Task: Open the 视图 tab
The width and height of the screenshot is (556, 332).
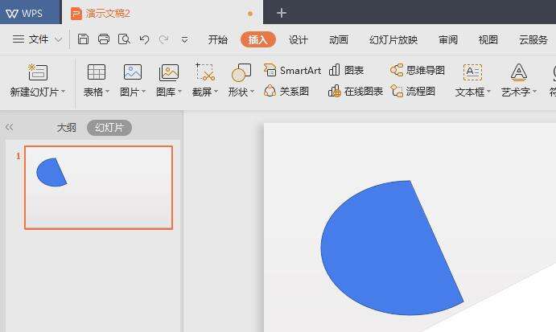Action: [x=488, y=39]
